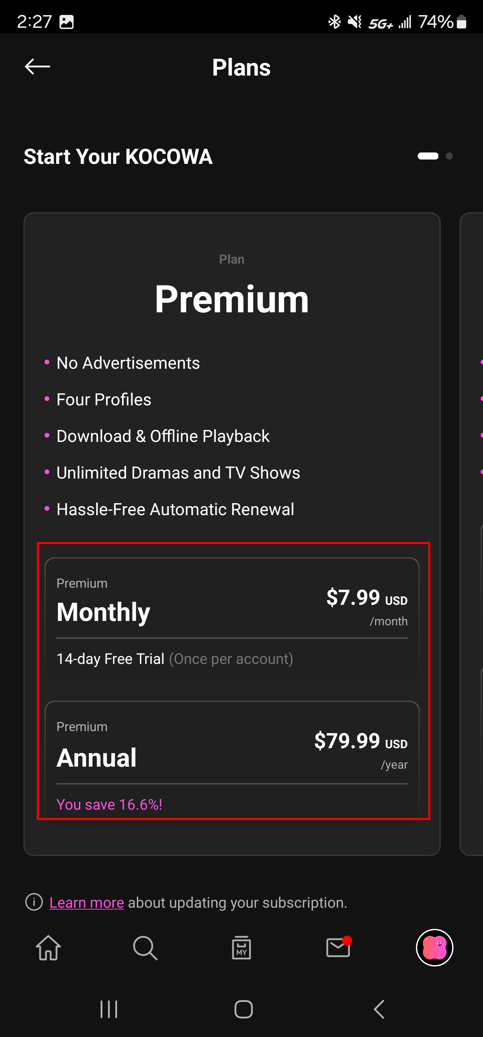
Task: Tap the battery percentage in status bar
Action: (436, 22)
